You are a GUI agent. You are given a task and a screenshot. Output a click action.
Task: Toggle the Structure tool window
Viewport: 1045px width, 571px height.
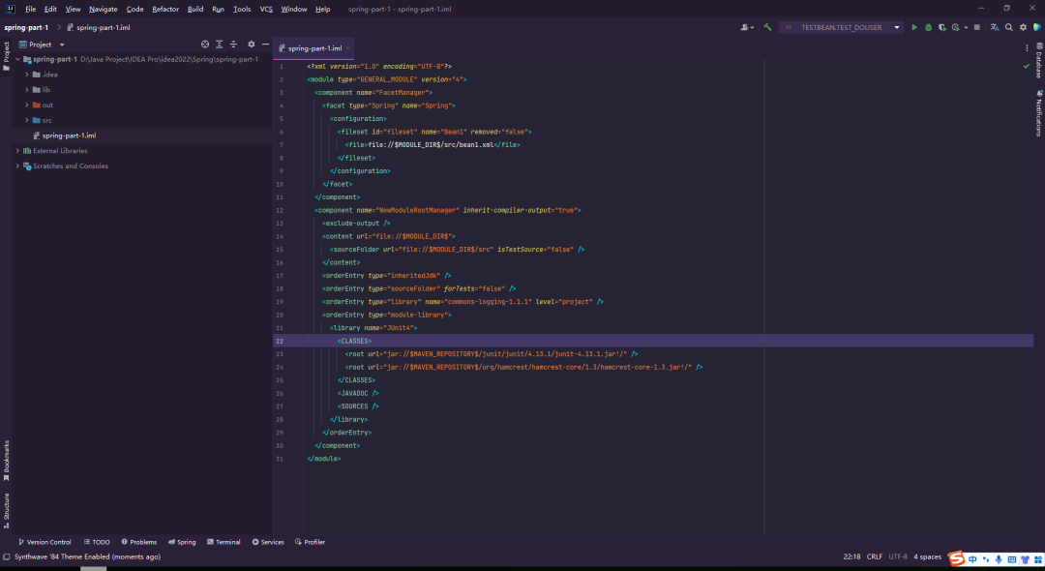[x=6, y=511]
